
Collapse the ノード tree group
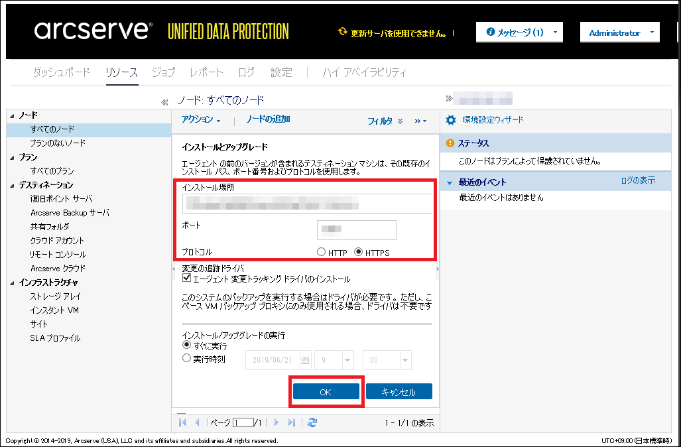coord(12,116)
